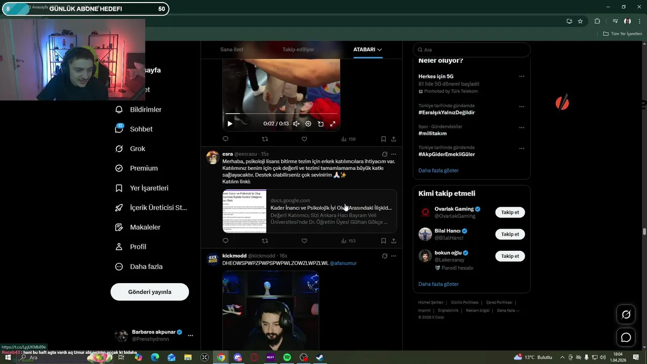Expand video to fullscreen
The image size is (647, 364).
coord(333,124)
